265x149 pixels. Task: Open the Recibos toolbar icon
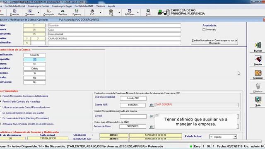click(63, 12)
